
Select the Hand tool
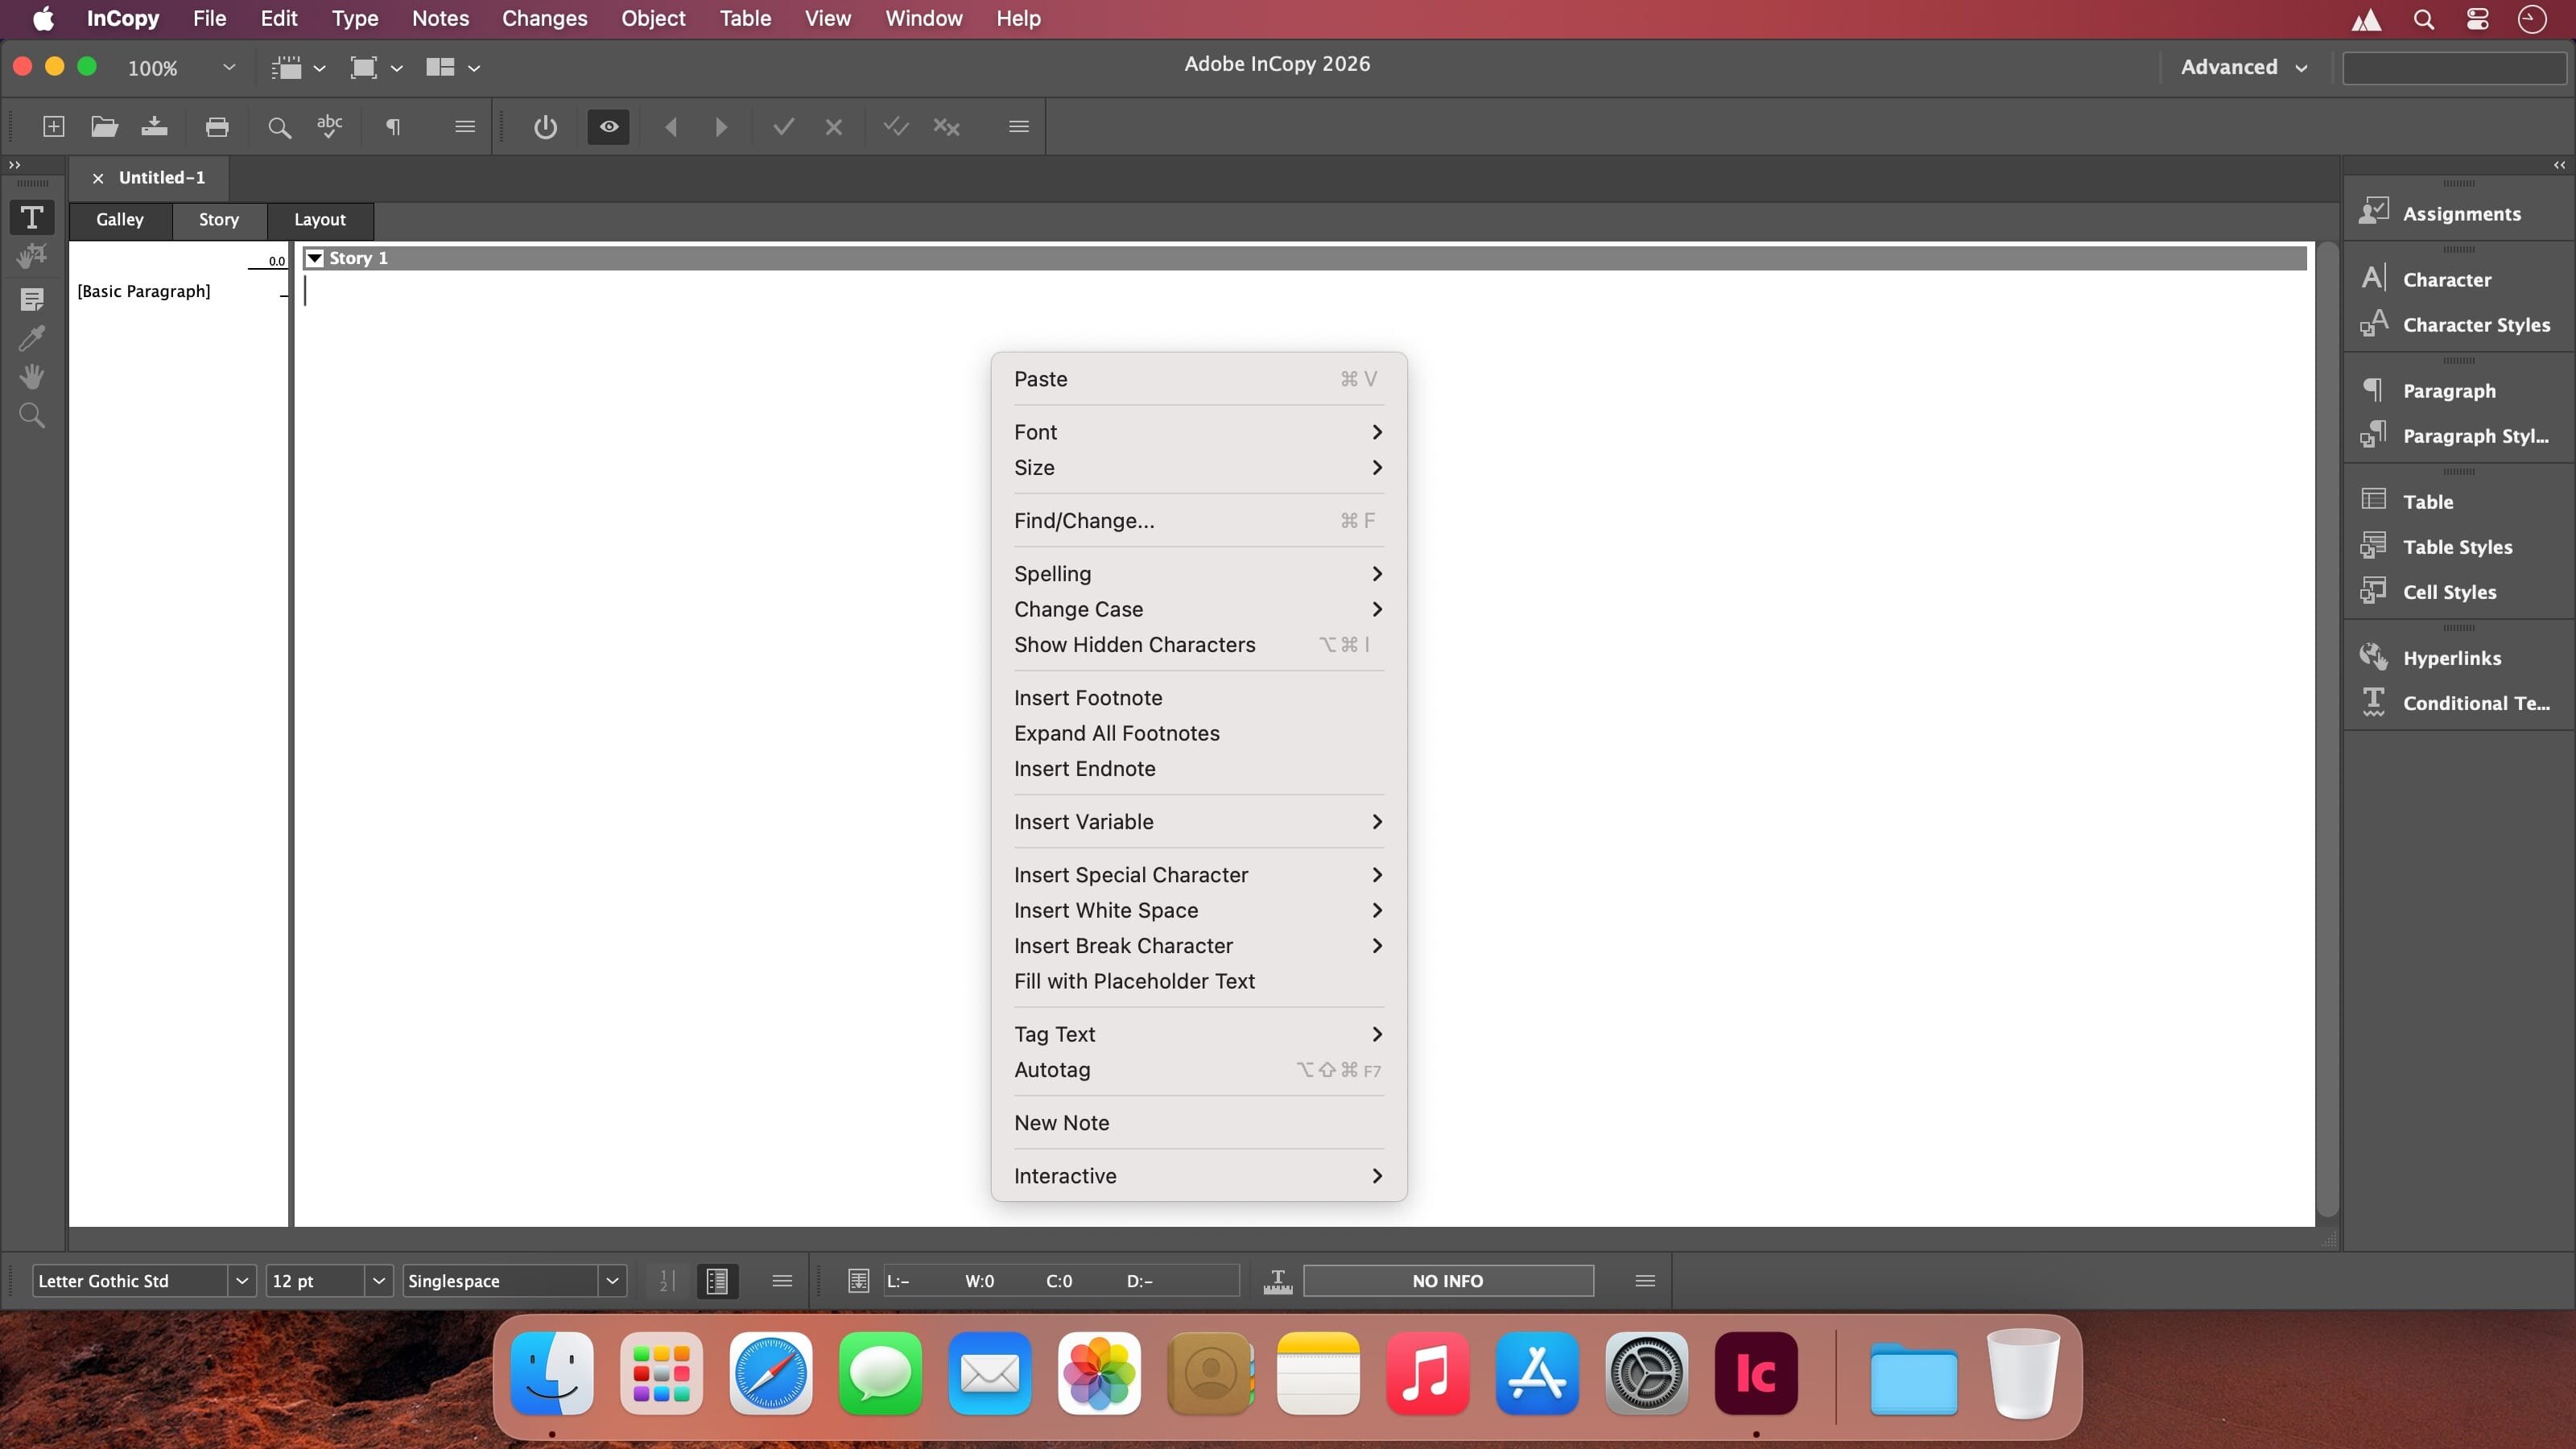32,377
